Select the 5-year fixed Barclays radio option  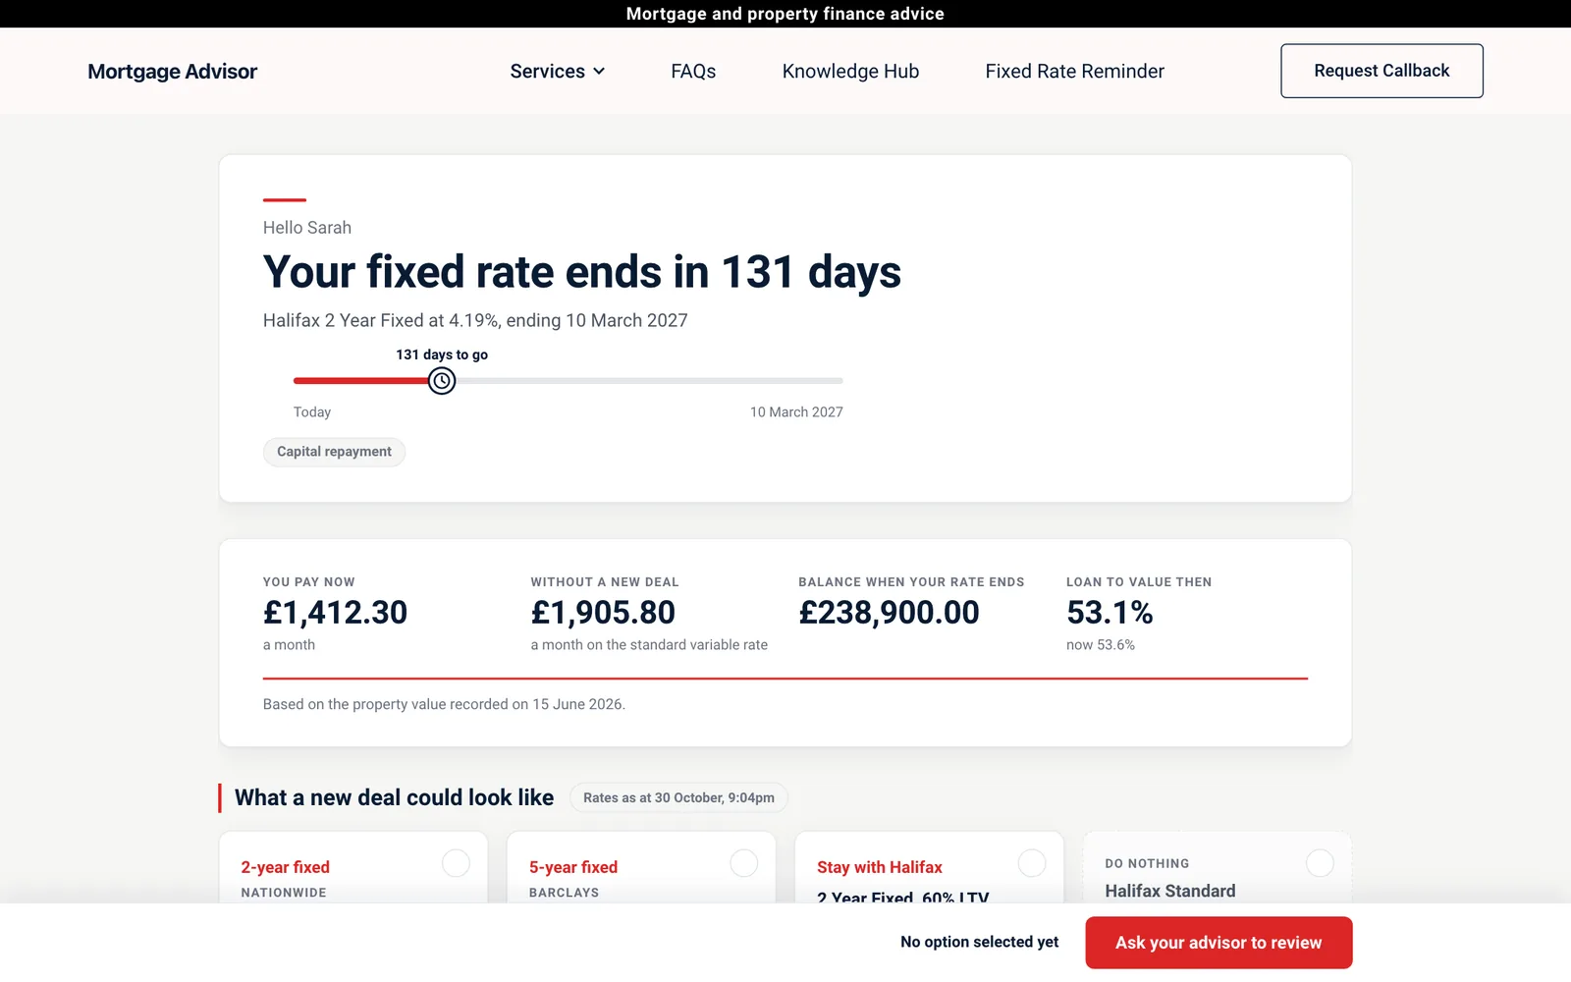pos(743,863)
